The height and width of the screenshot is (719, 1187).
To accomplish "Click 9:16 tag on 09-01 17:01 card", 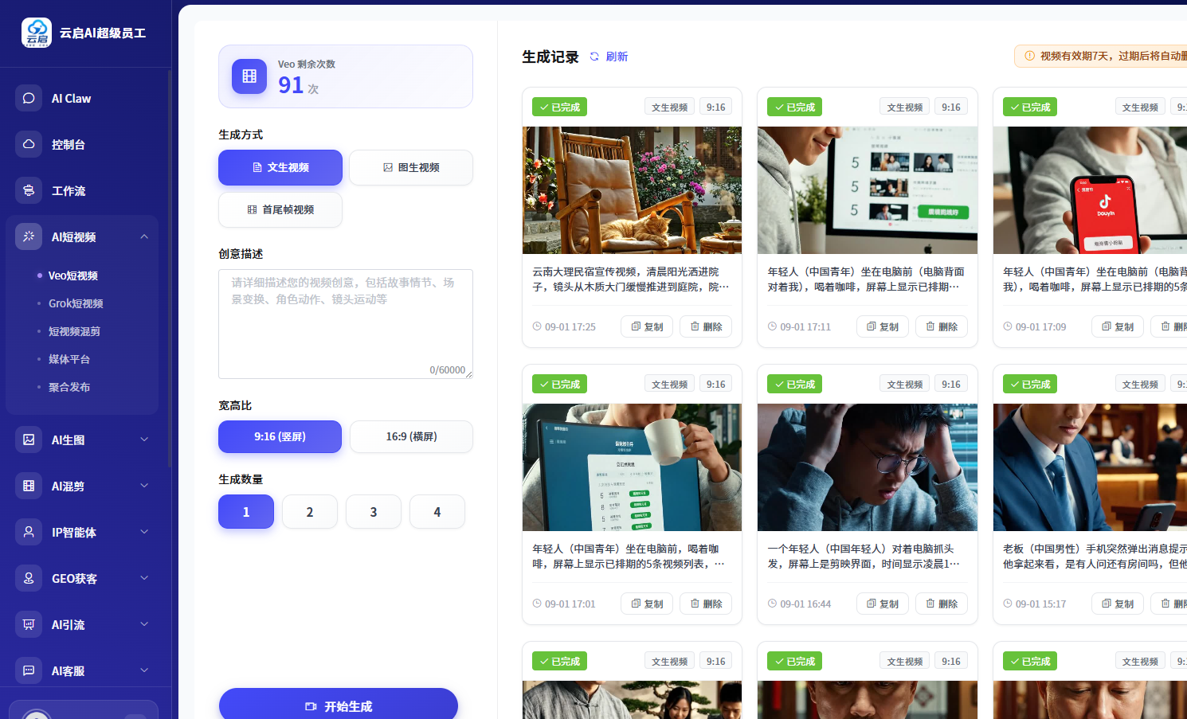I will (716, 384).
